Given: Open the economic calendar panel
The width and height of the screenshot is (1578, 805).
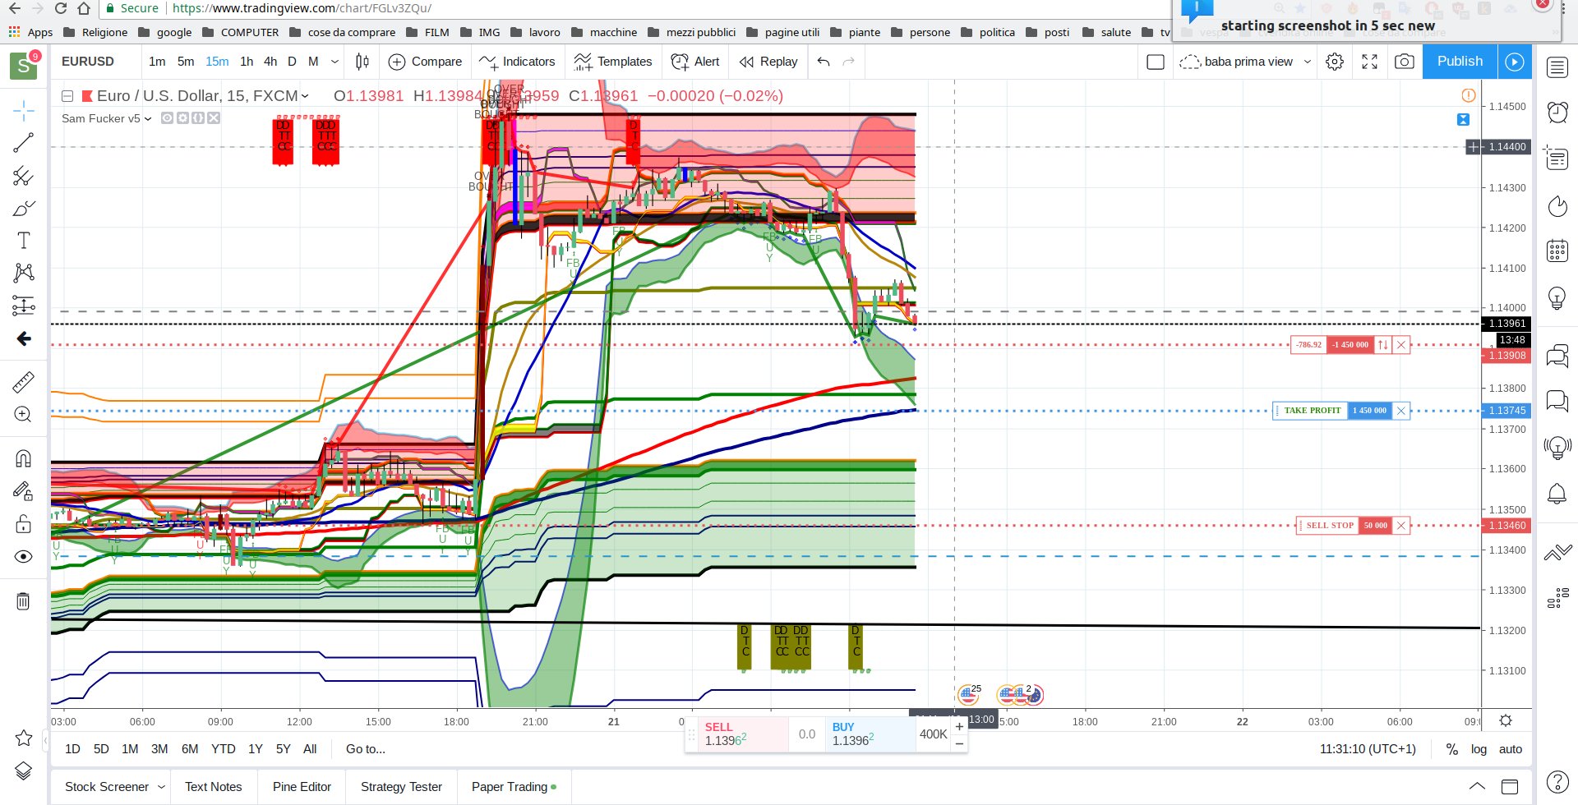Looking at the screenshot, I should tap(1557, 251).
